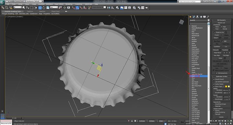Screen dimensions: 233x125
Task: Activate the Select and Rotate tool
Action: 44,7
